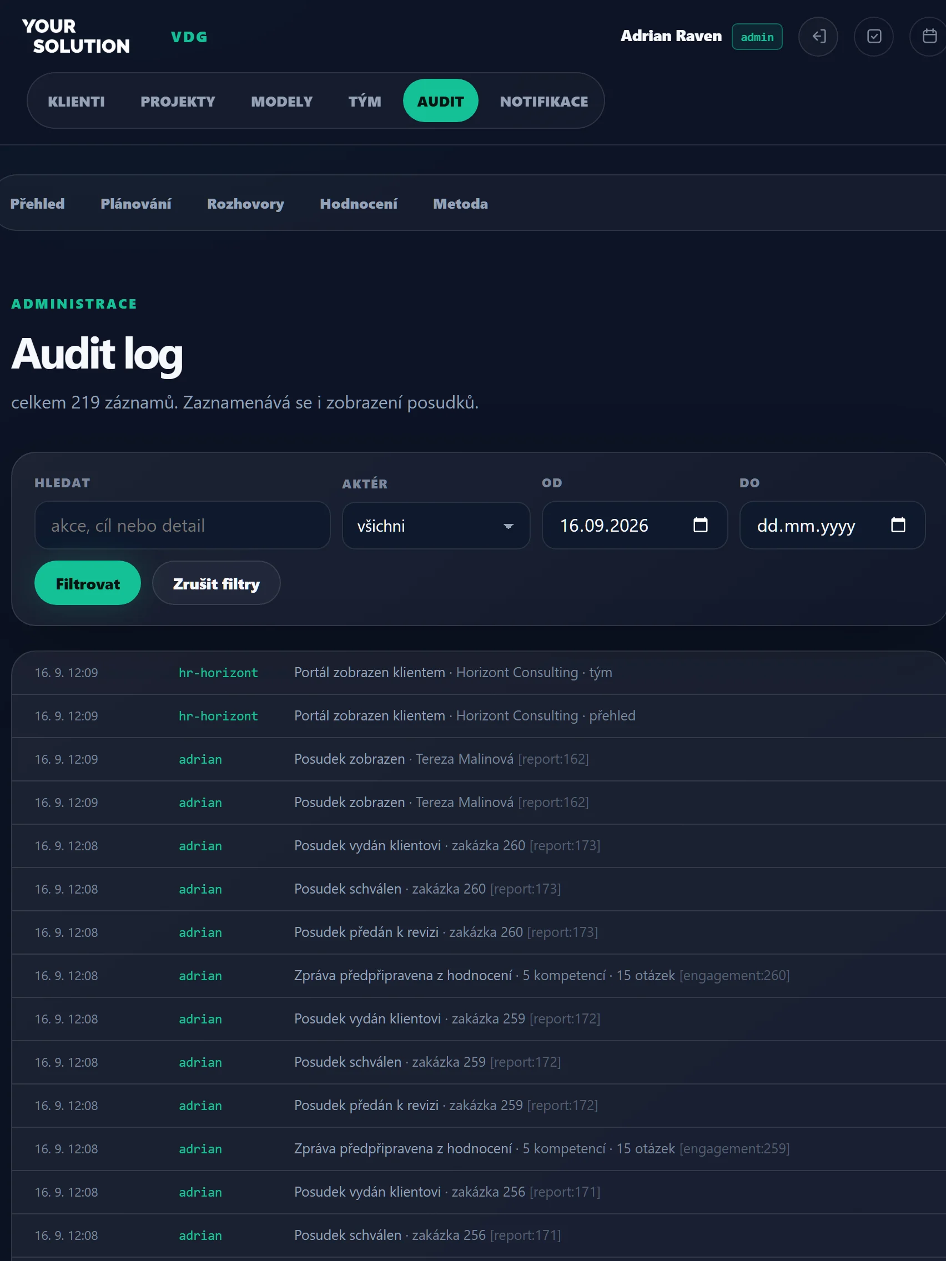The height and width of the screenshot is (1261, 946).
Task: Open the calendar icon in header
Action: pyautogui.click(x=929, y=37)
